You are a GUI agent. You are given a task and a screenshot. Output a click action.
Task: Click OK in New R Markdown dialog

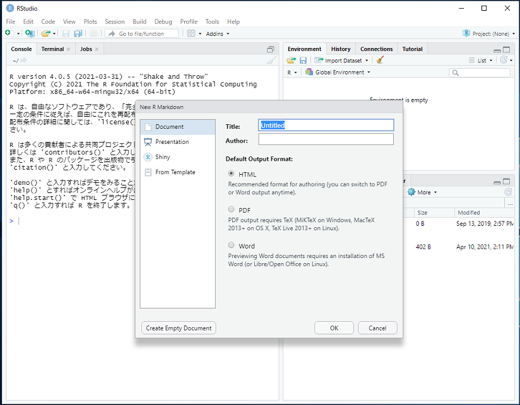click(334, 328)
